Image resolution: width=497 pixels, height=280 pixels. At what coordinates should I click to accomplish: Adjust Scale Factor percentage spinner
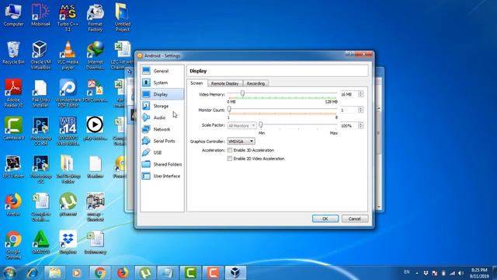360,126
